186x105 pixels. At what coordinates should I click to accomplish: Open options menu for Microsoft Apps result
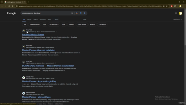coord(45,94)
